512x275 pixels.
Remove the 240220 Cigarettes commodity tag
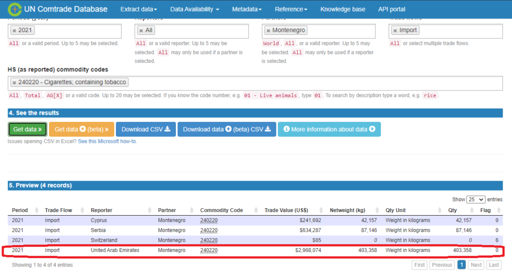pyautogui.click(x=14, y=83)
